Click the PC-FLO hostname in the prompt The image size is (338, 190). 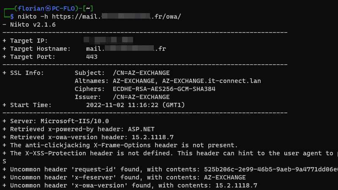click(63, 8)
